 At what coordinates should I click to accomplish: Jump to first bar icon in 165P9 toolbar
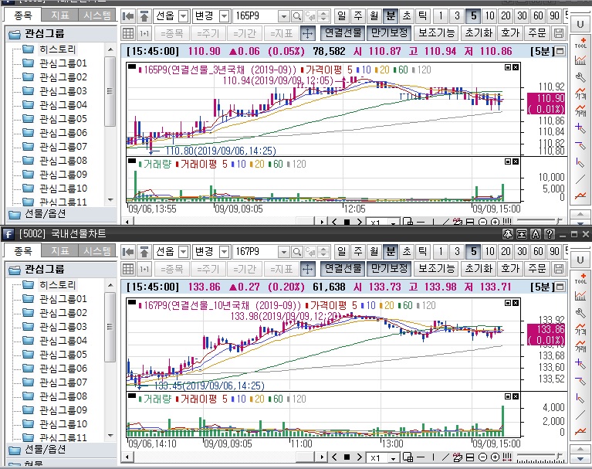pyautogui.click(x=128, y=16)
